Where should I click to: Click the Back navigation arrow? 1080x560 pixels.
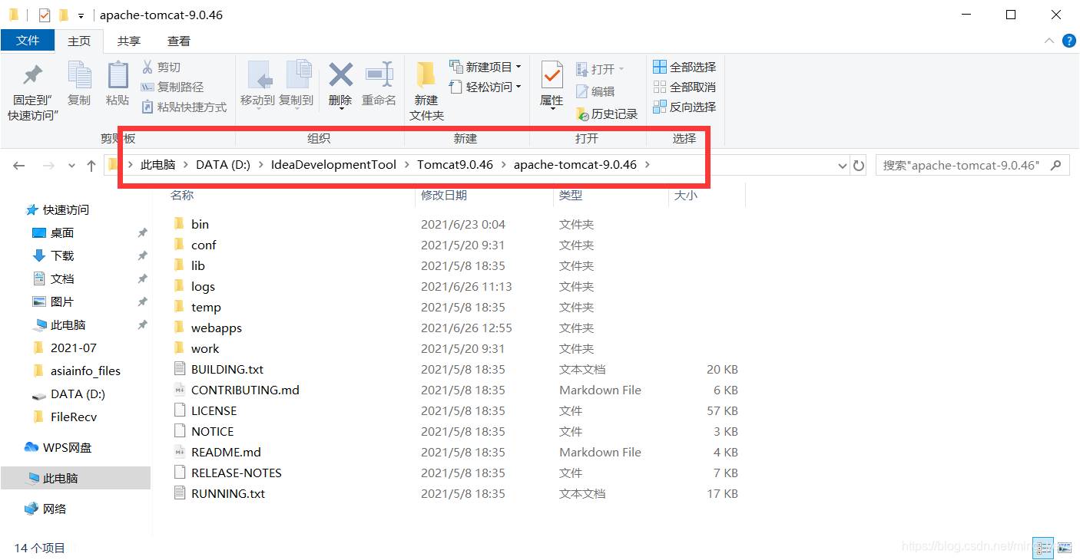(19, 165)
